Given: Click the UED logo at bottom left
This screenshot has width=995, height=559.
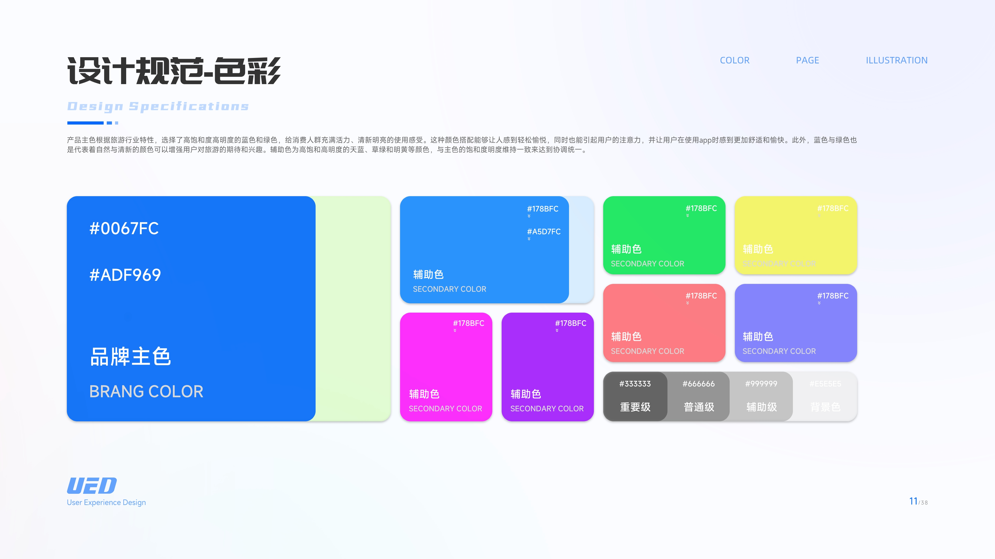Looking at the screenshot, I should click(91, 485).
